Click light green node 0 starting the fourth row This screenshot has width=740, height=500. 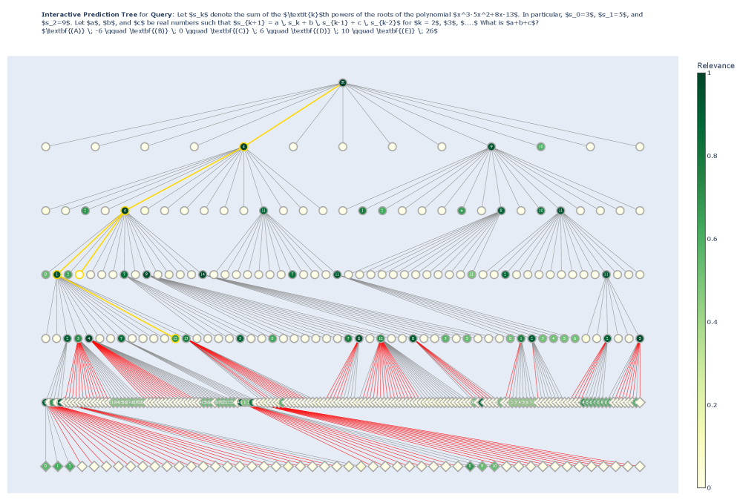click(x=46, y=274)
